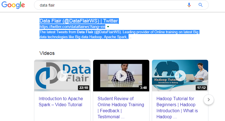Click the 22:10 duration badge
225x121 pixels.
click(x=84, y=88)
